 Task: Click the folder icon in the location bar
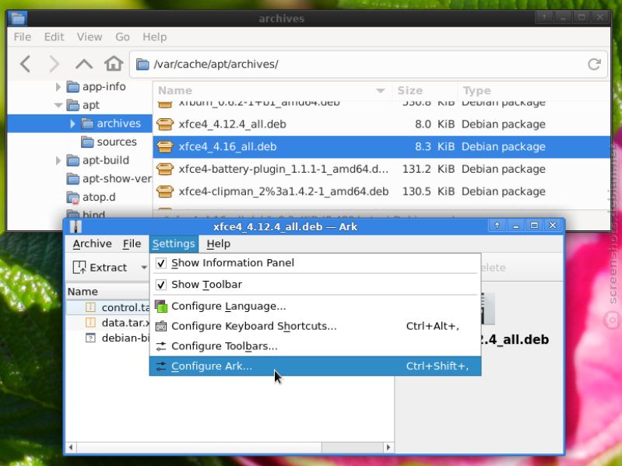pyautogui.click(x=142, y=64)
